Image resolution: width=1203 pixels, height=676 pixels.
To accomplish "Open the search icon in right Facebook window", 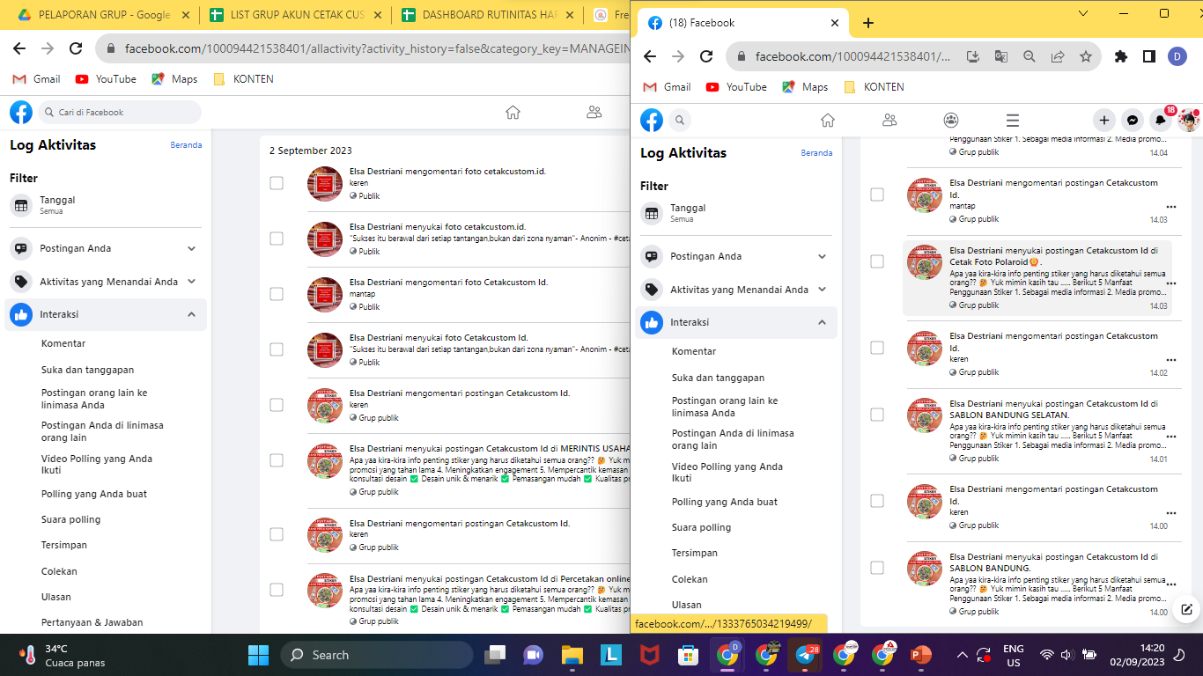I will [680, 121].
